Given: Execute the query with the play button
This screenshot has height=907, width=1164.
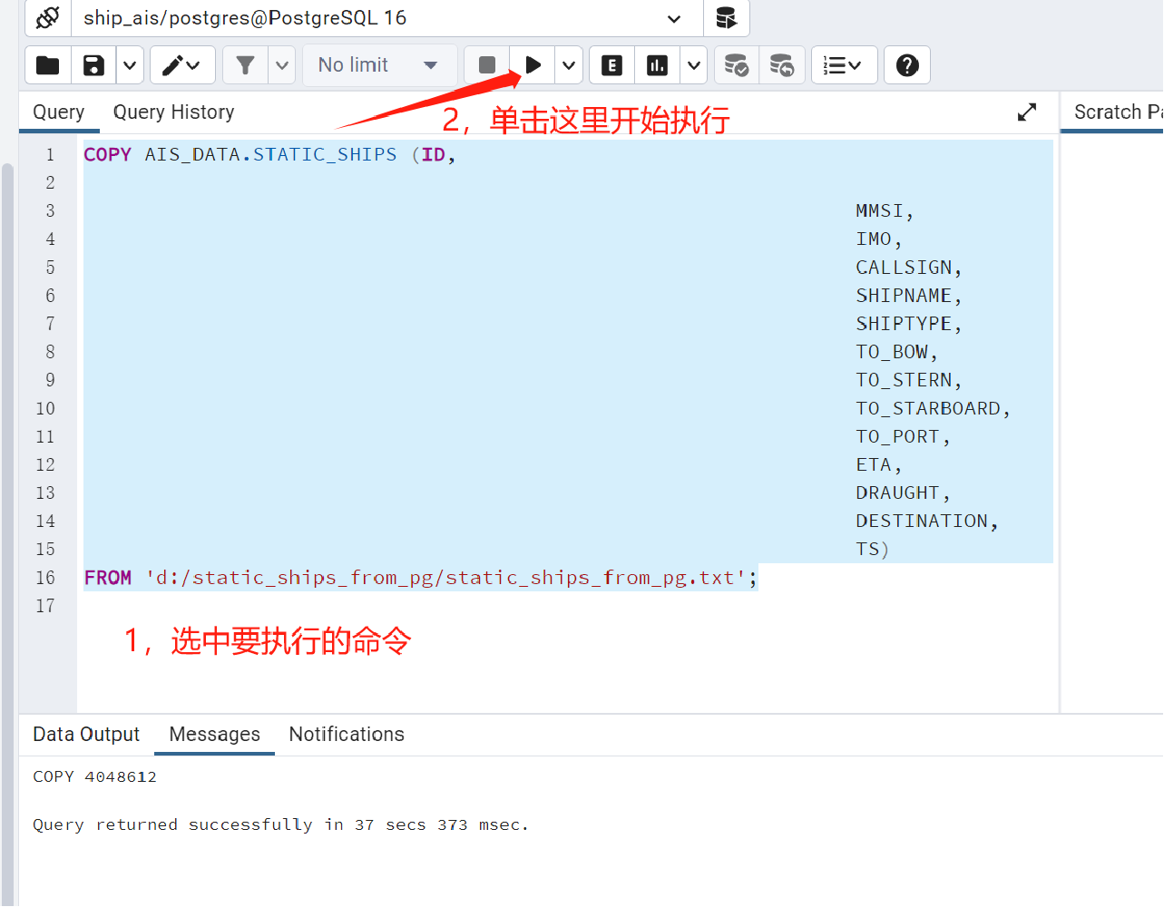Looking at the screenshot, I should pos(533,65).
